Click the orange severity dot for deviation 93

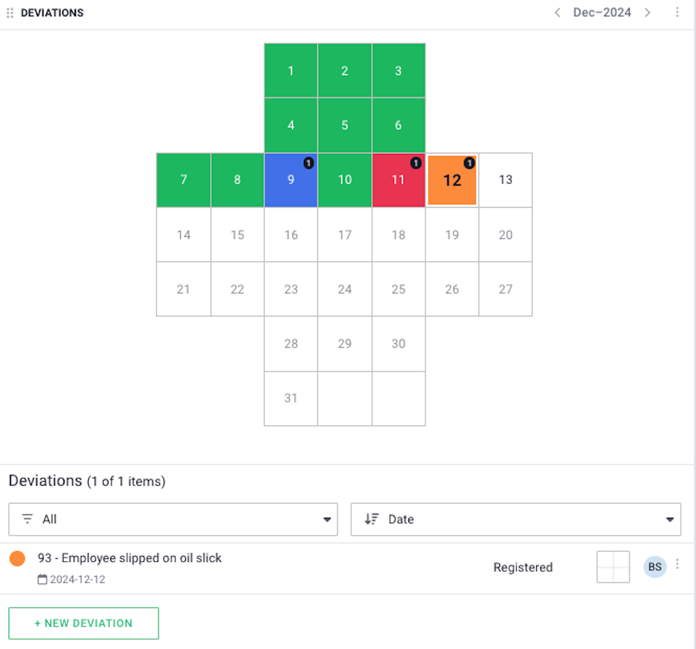pos(17,558)
